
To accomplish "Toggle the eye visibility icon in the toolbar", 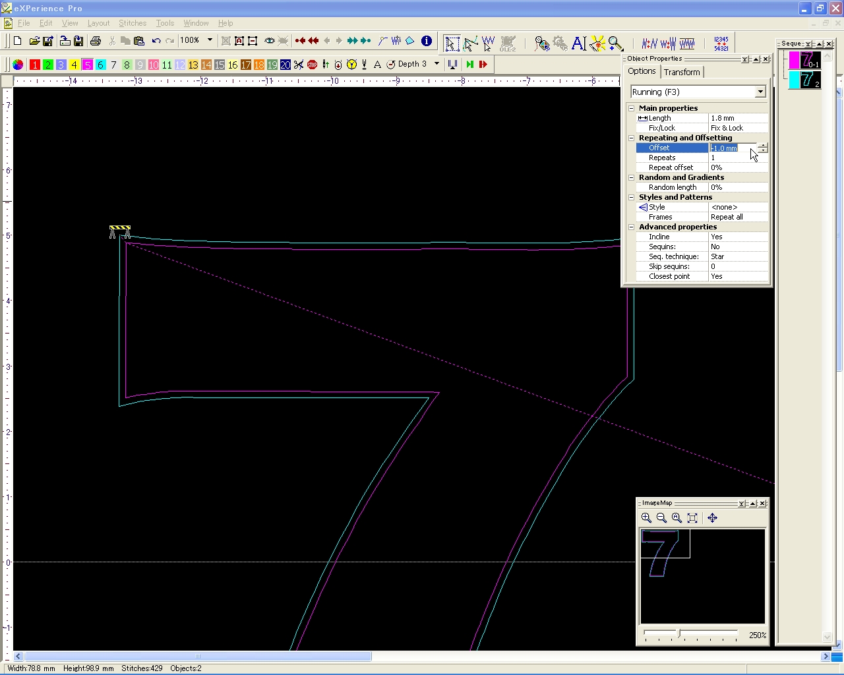I will 270,41.
